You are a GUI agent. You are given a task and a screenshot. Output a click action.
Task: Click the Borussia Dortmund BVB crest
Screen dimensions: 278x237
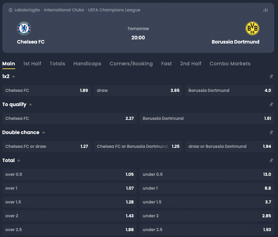[252, 28]
